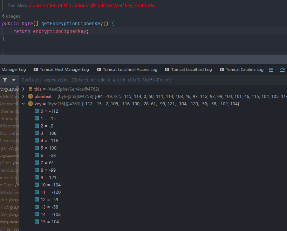Select the Tomcat Localhost Log tab

[x=189, y=70]
